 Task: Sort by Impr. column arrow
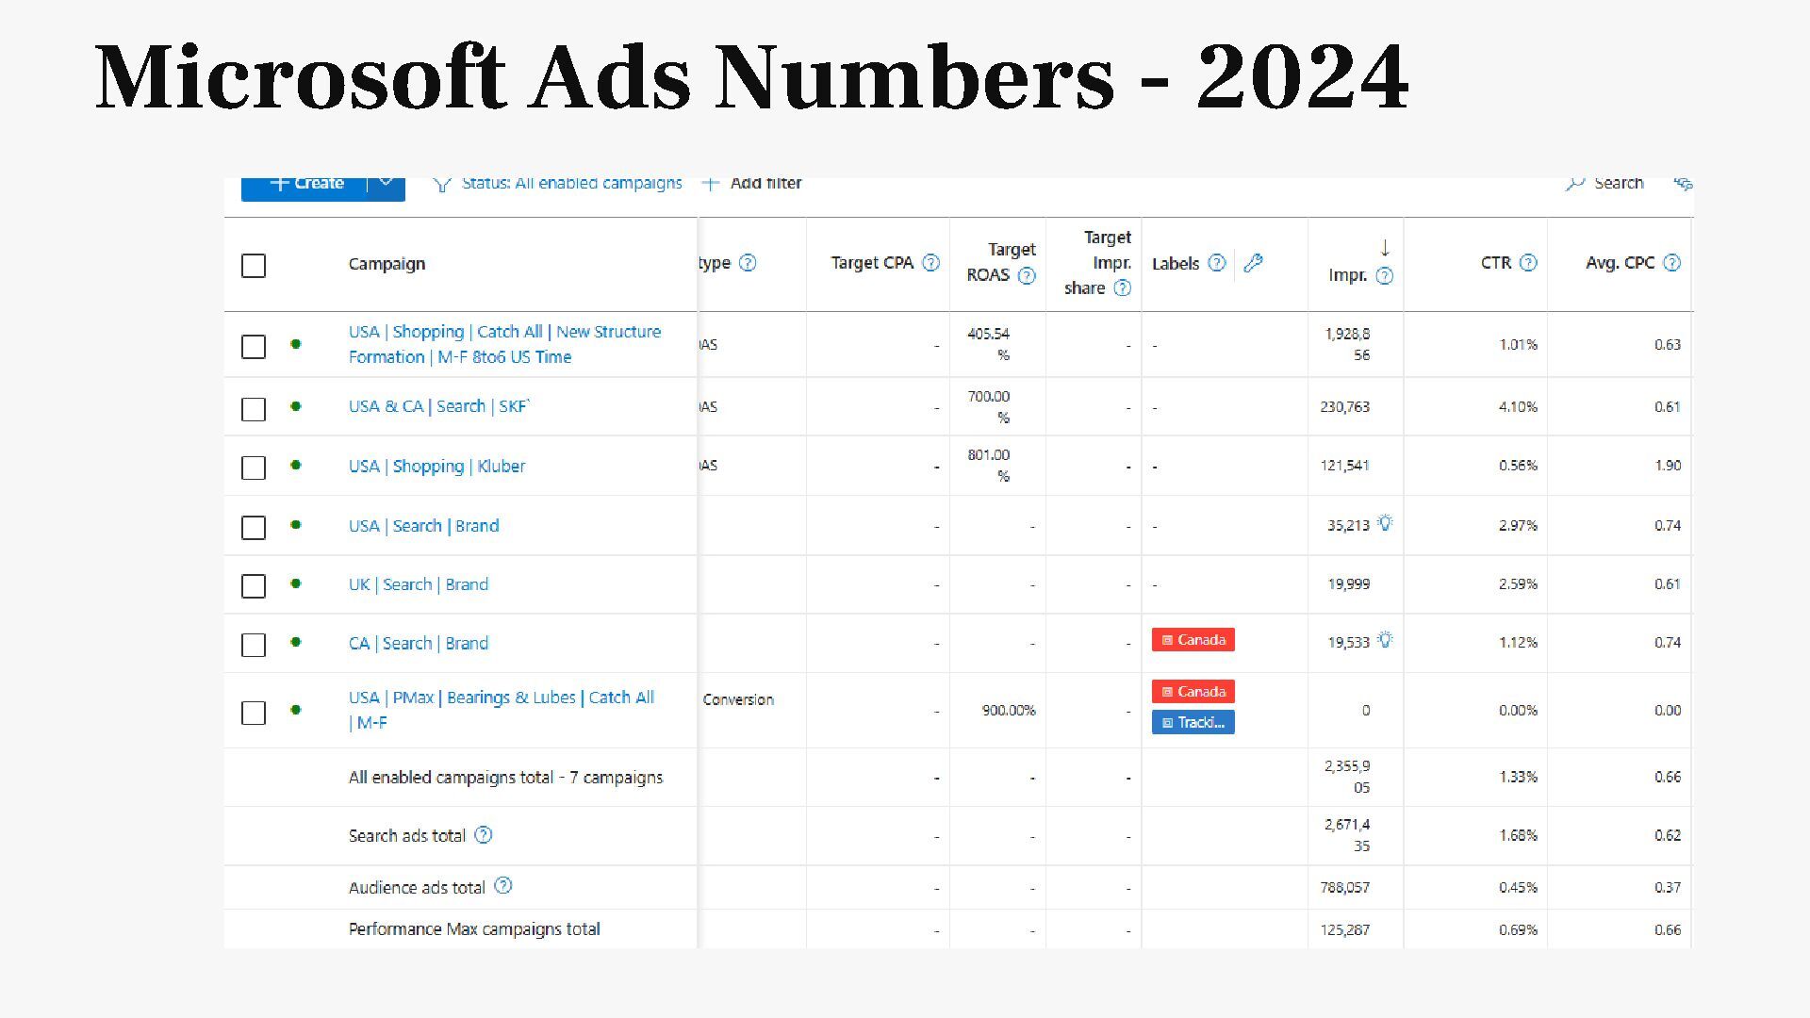(1384, 249)
